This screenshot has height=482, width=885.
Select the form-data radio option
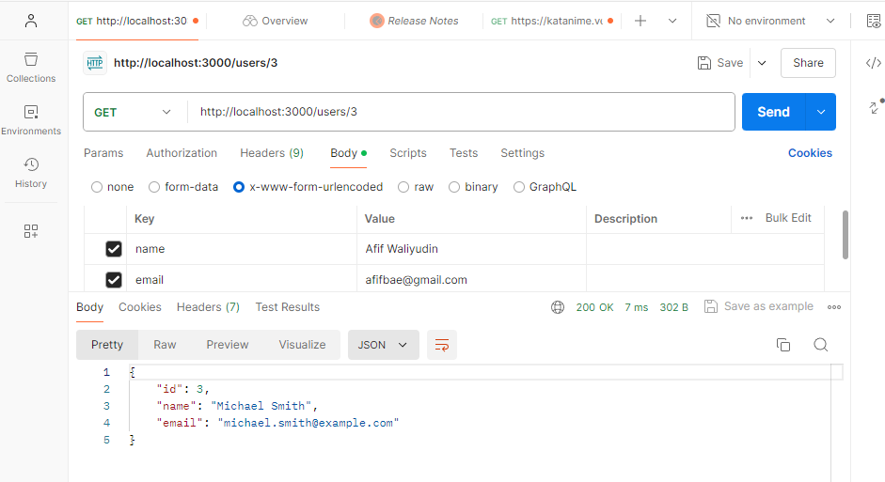[155, 187]
